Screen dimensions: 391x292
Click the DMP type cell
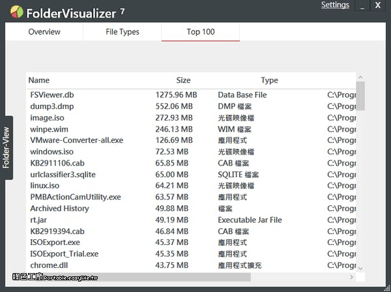point(235,106)
